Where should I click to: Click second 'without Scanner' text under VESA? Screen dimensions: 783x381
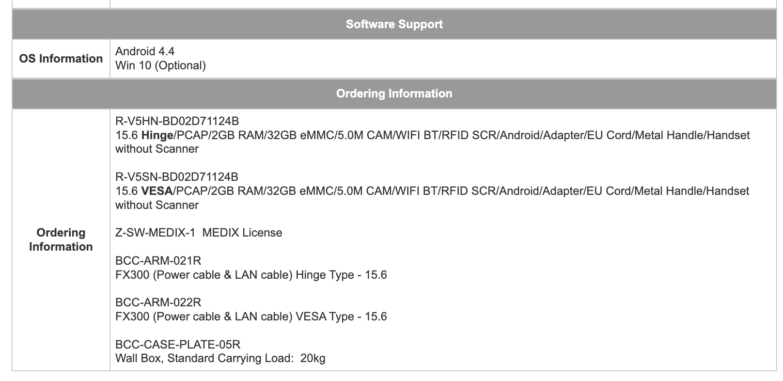pyautogui.click(x=157, y=205)
